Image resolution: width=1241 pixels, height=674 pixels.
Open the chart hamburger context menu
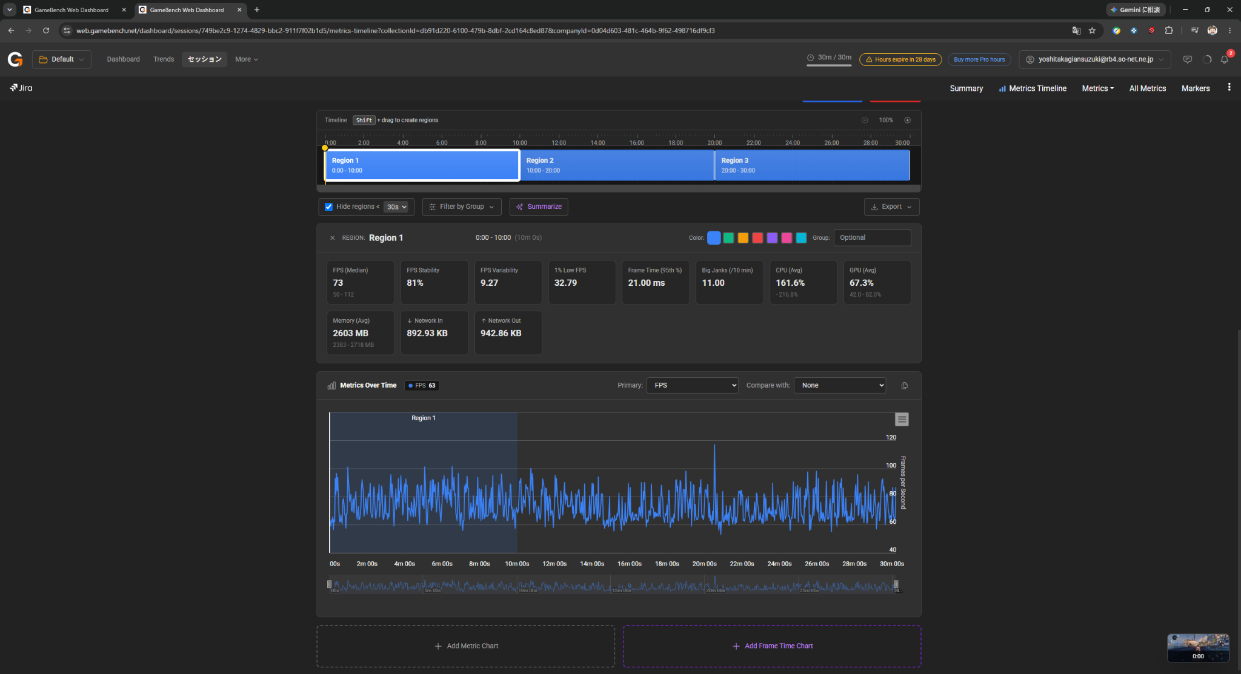(x=902, y=419)
